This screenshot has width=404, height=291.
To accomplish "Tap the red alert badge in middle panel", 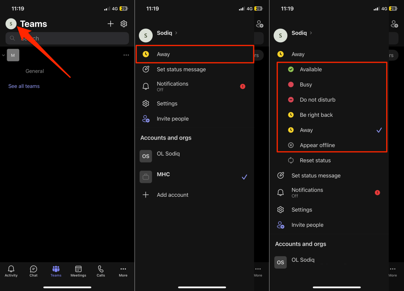I will click(x=243, y=86).
